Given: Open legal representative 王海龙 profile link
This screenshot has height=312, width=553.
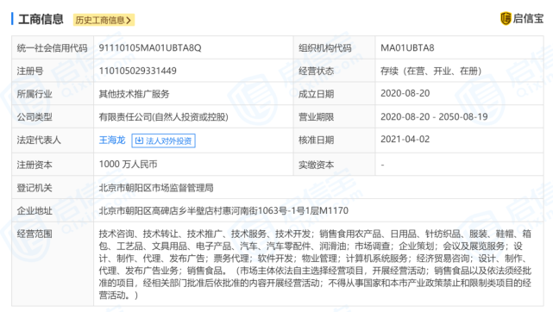Looking at the screenshot, I should [x=112, y=140].
